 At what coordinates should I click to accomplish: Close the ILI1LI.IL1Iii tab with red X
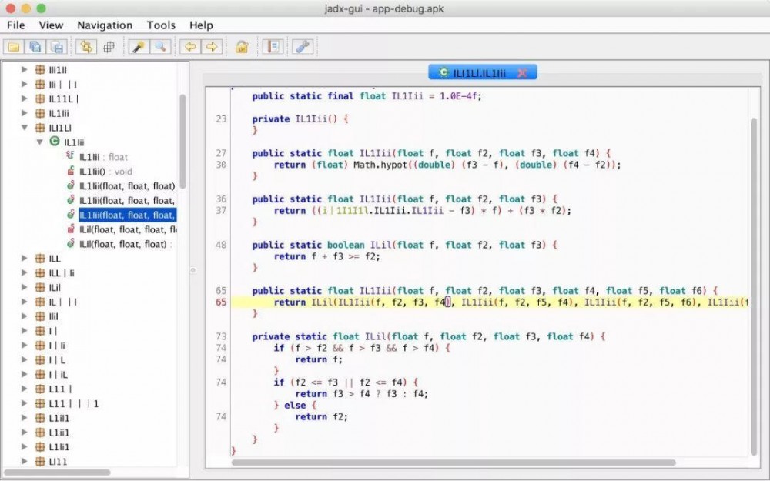coord(522,73)
